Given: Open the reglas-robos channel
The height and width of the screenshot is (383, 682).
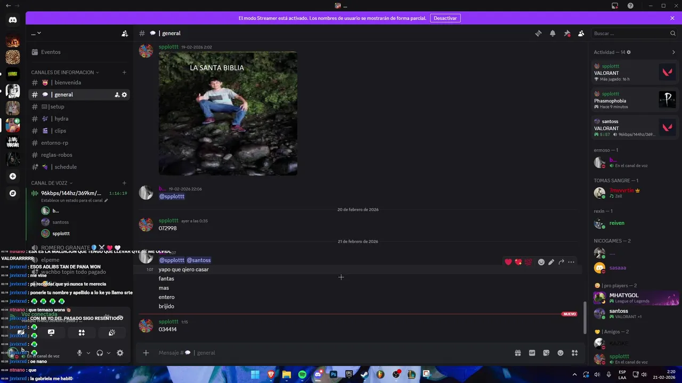Looking at the screenshot, I should [79, 155].
